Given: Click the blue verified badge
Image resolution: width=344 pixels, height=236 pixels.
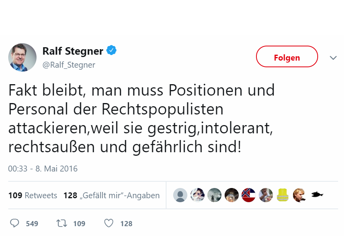Looking at the screenshot, I should point(112,50).
